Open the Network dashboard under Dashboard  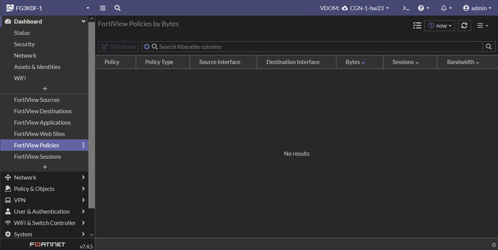point(25,55)
